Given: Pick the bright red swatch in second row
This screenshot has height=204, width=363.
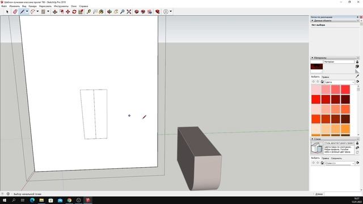Looking at the screenshot, I should click(x=316, y=99).
